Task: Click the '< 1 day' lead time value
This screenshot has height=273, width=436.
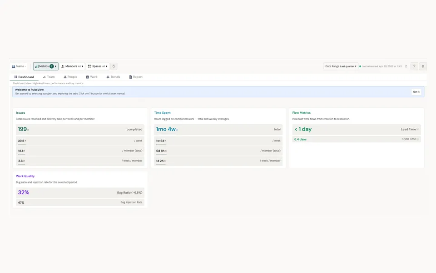Action: coord(303,129)
